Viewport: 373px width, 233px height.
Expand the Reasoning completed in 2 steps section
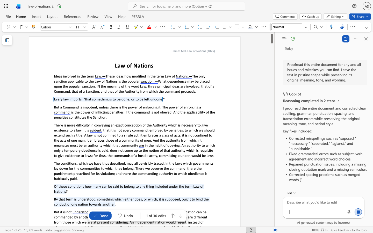pyautogui.click(x=311, y=101)
